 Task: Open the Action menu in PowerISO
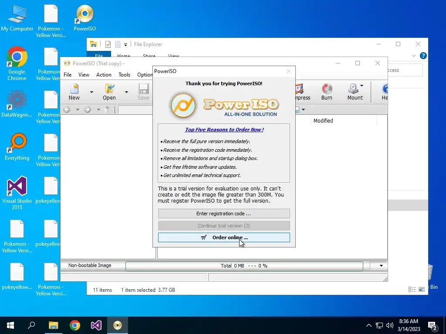[104, 75]
